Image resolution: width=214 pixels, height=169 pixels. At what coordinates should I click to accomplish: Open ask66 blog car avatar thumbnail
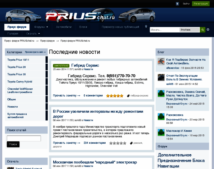[x=161, y=77]
